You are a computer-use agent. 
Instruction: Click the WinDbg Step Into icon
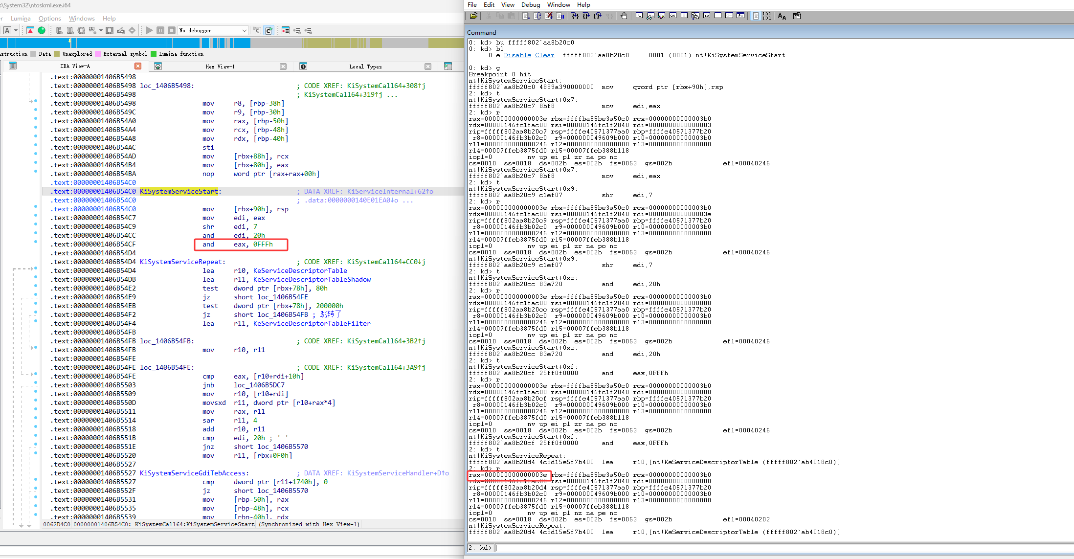point(575,16)
